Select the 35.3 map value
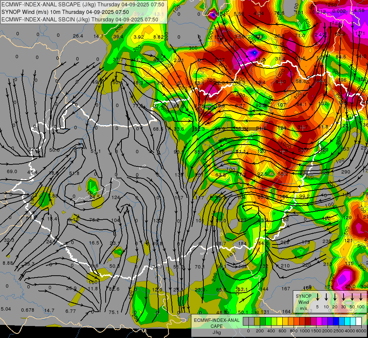368x338 pixels. (x=29, y=264)
